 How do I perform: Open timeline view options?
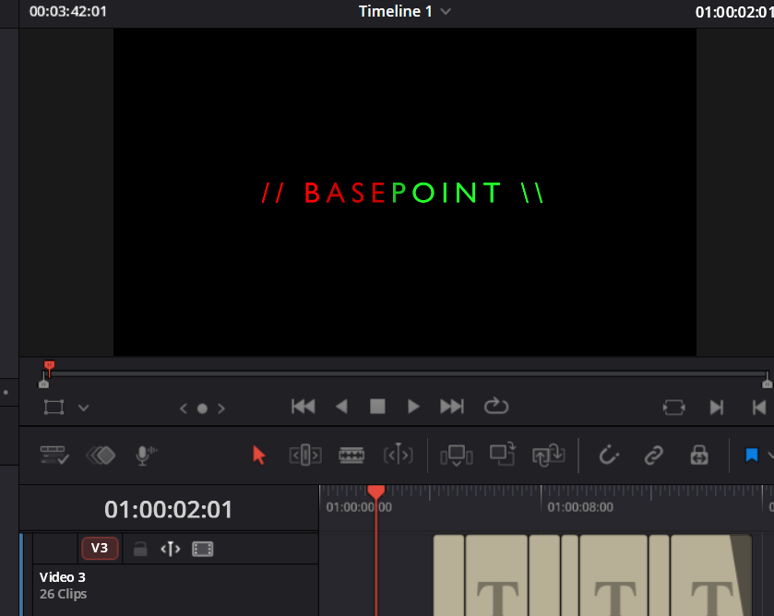(x=54, y=456)
